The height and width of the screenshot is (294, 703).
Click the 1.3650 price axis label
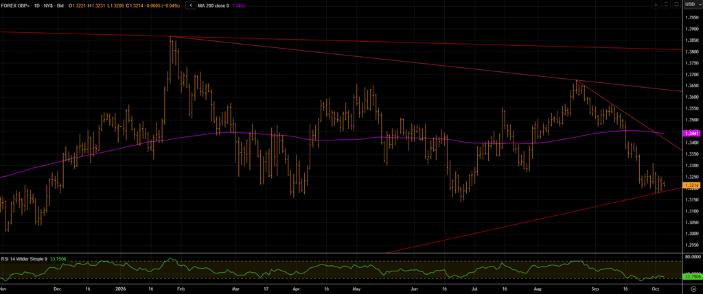pos(693,86)
